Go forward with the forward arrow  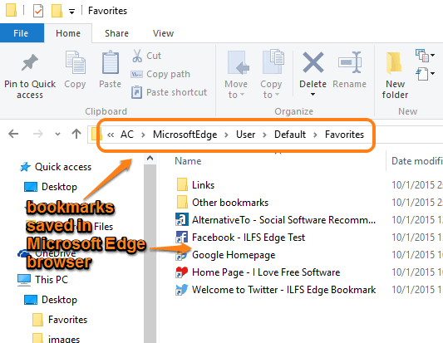pos(38,134)
